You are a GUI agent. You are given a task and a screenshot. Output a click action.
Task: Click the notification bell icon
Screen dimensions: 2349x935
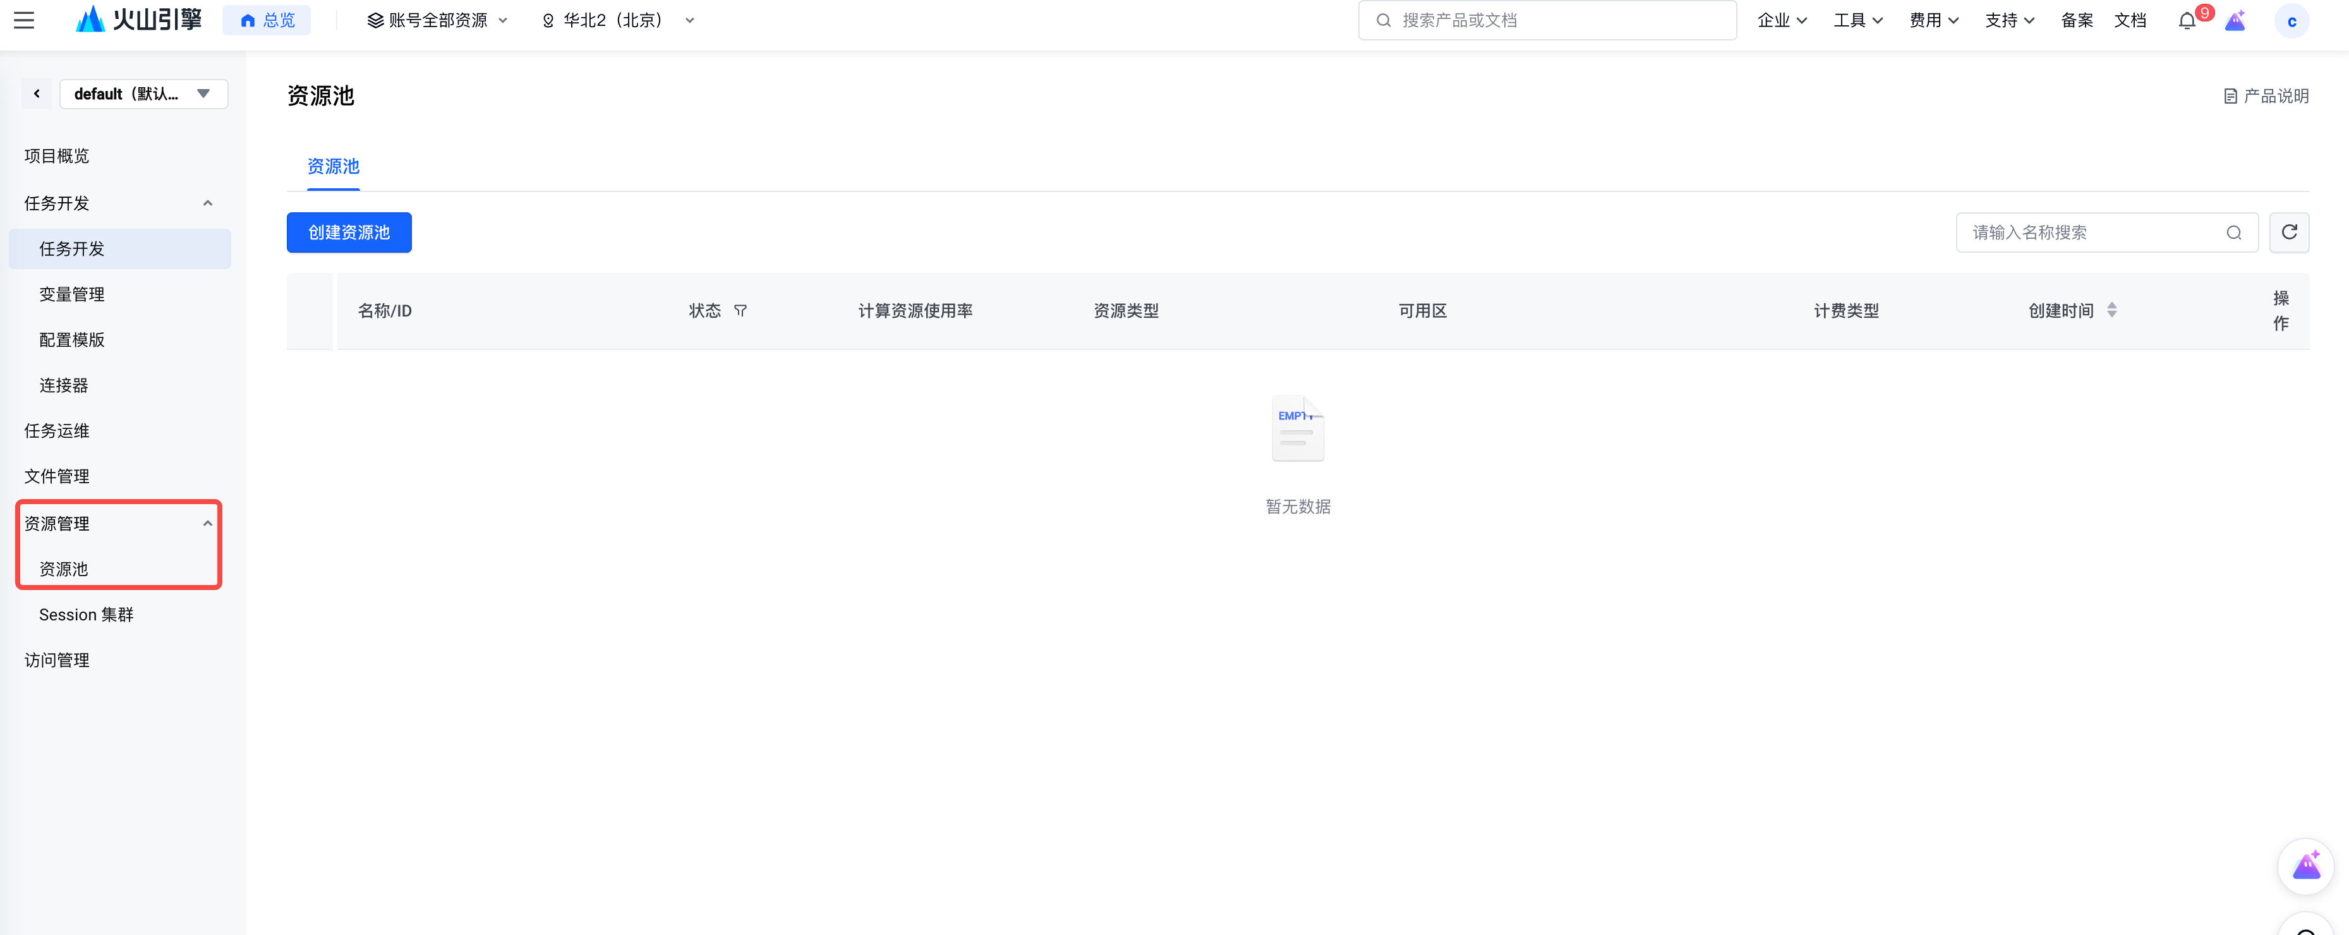pyautogui.click(x=2187, y=21)
